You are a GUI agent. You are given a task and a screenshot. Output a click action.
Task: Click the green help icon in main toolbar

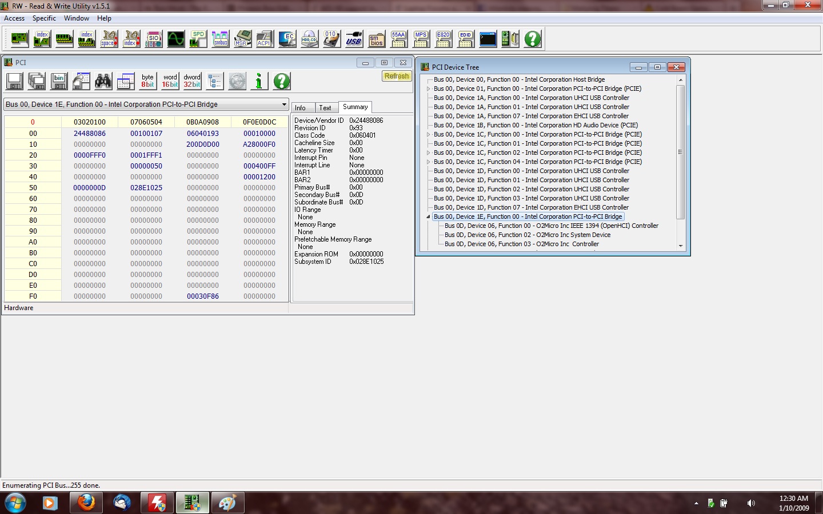pyautogui.click(x=533, y=39)
